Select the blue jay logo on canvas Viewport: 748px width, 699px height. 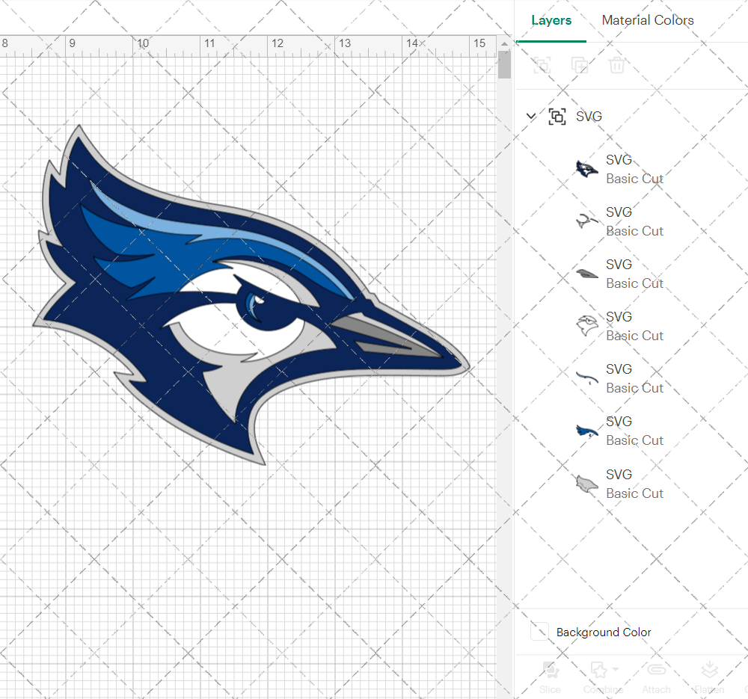click(x=251, y=295)
